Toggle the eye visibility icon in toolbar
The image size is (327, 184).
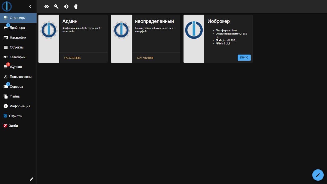tap(46, 7)
